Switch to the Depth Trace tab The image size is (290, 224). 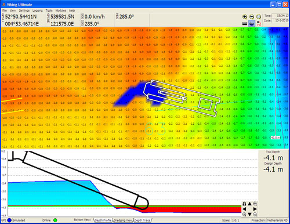point(143,220)
